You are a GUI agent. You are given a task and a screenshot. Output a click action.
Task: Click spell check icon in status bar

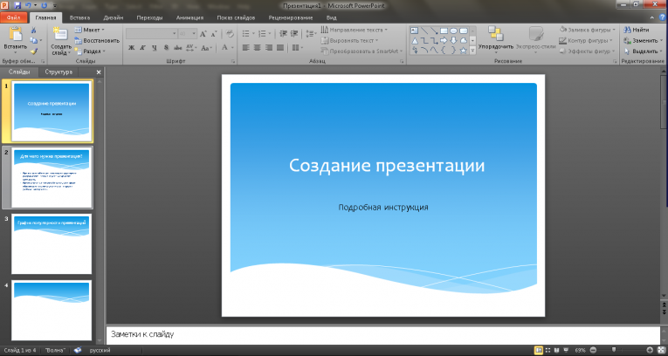[77, 350]
